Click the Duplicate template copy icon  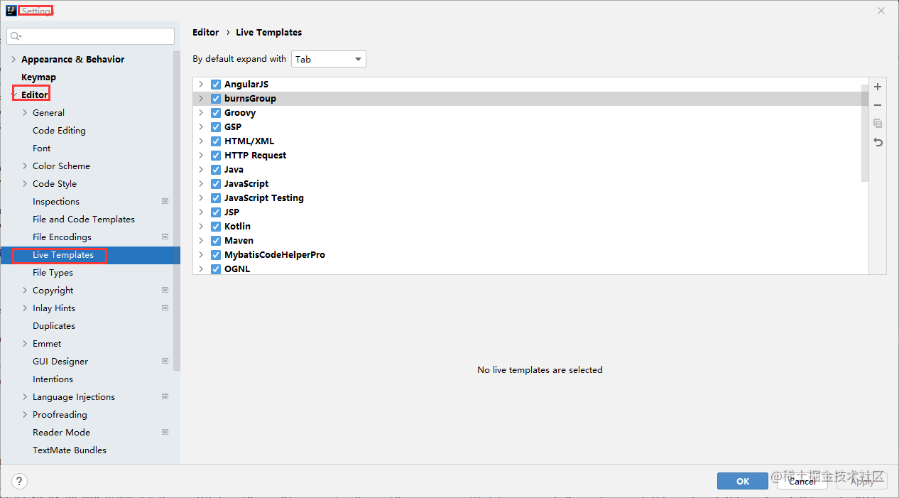878,124
